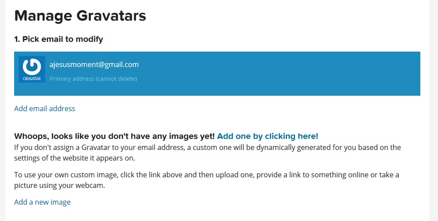Click the white power-symbol glyph in Gravatar logo
The width and height of the screenshot is (438, 221).
(x=32, y=67)
